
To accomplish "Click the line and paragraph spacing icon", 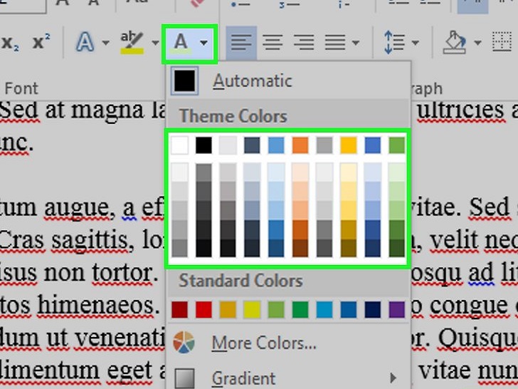I will pos(393,43).
